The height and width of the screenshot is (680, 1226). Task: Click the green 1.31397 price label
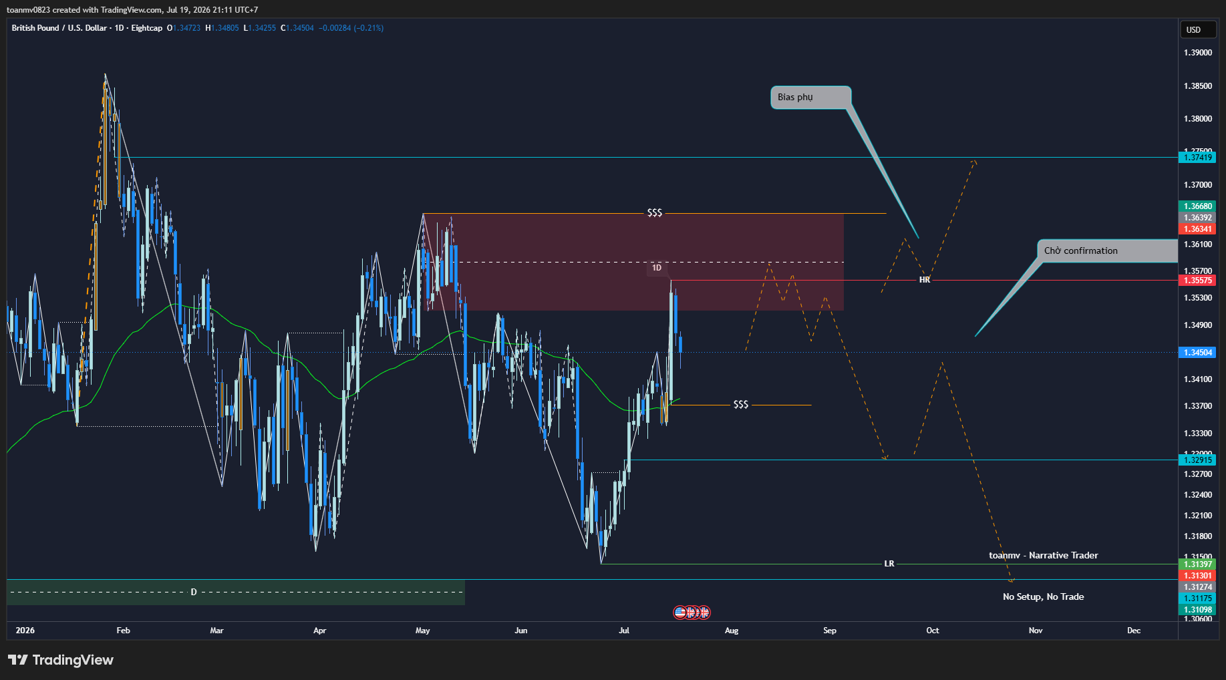pos(1197,564)
